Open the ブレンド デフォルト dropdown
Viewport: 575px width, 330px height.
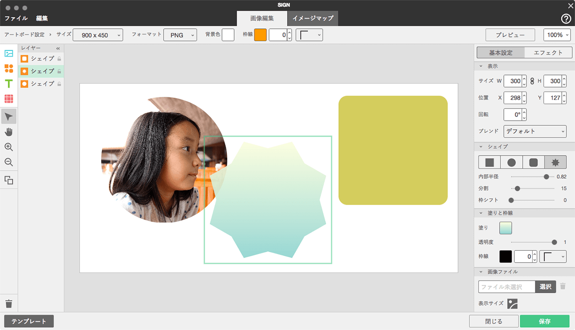coord(535,131)
